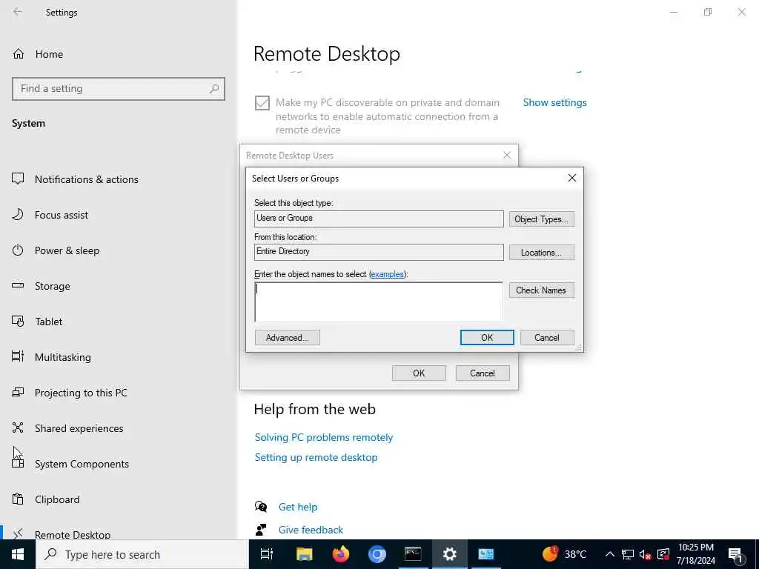Confirm with OK in Select Users dialog
Viewport: 759px width, 569px height.
487,338
